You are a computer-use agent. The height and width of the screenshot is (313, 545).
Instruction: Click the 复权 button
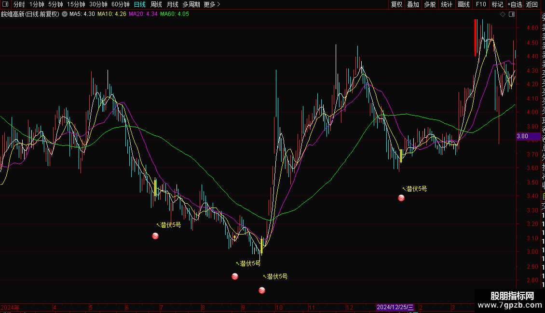pyautogui.click(x=396, y=4)
